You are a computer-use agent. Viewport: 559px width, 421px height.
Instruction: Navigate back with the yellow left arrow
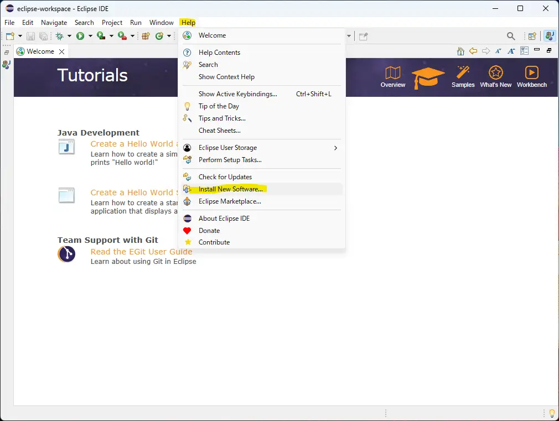[x=473, y=51]
